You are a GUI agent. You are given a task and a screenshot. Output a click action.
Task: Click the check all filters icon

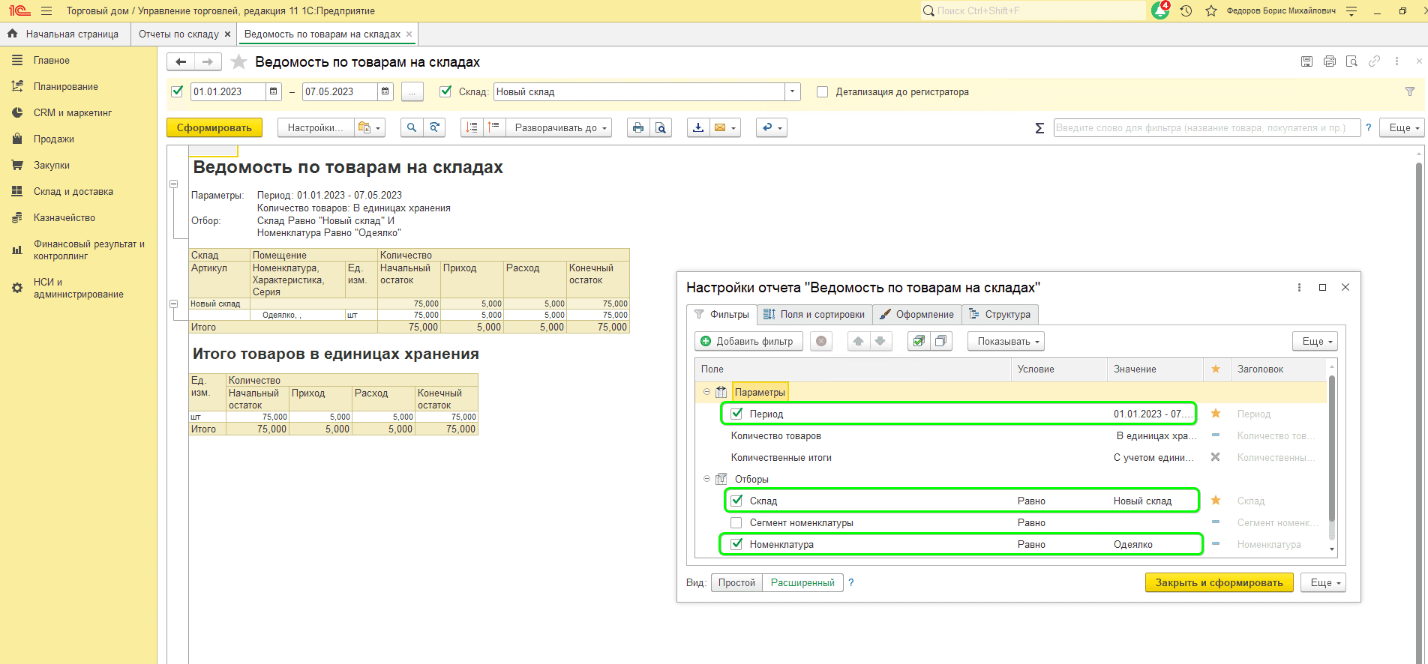[919, 342]
